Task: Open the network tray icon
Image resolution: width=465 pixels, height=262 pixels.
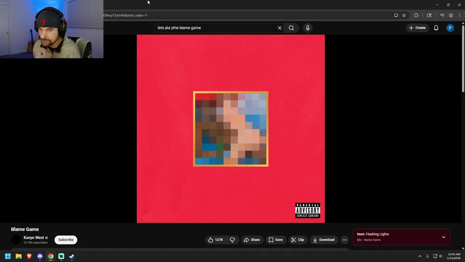Action: [435, 256]
